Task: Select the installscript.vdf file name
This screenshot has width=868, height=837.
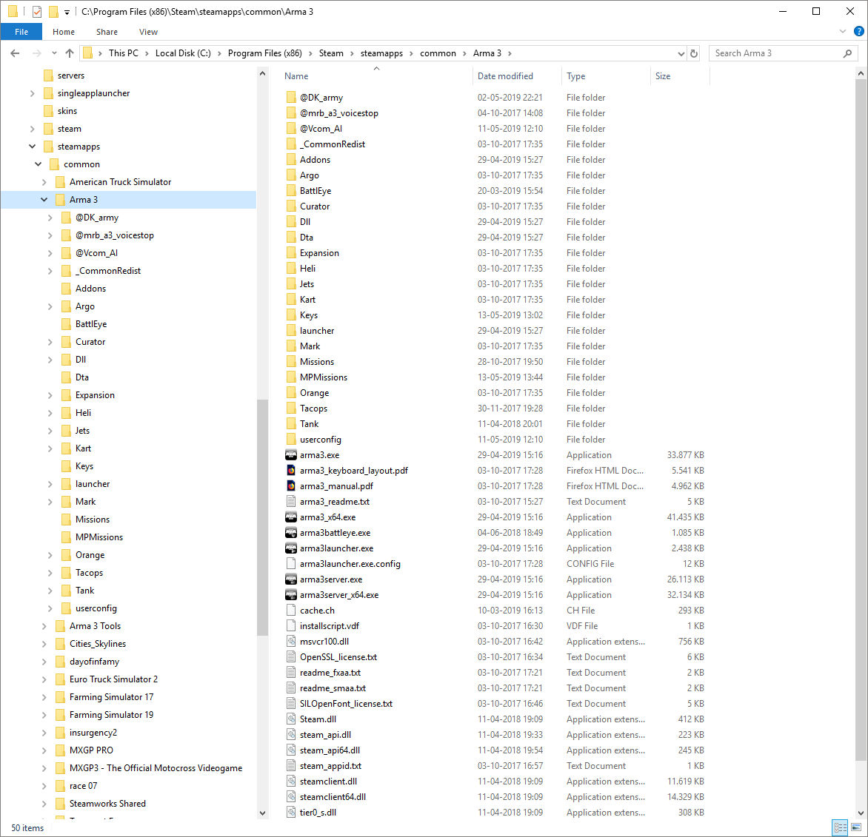Action: pyautogui.click(x=330, y=626)
